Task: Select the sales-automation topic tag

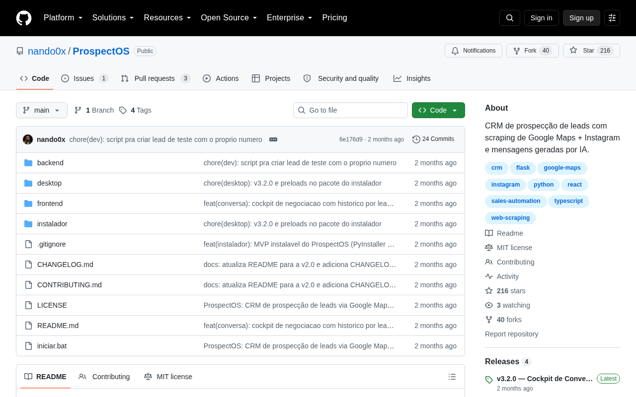Action: tap(516, 201)
